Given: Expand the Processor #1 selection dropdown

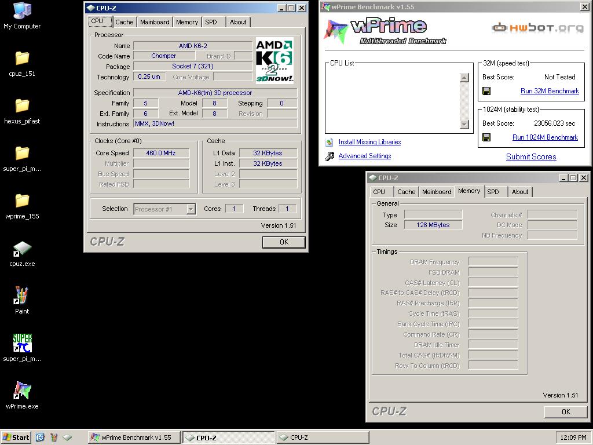Looking at the screenshot, I should pos(191,209).
